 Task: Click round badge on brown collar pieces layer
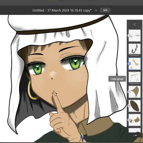pyautogui.click(x=129, y=120)
